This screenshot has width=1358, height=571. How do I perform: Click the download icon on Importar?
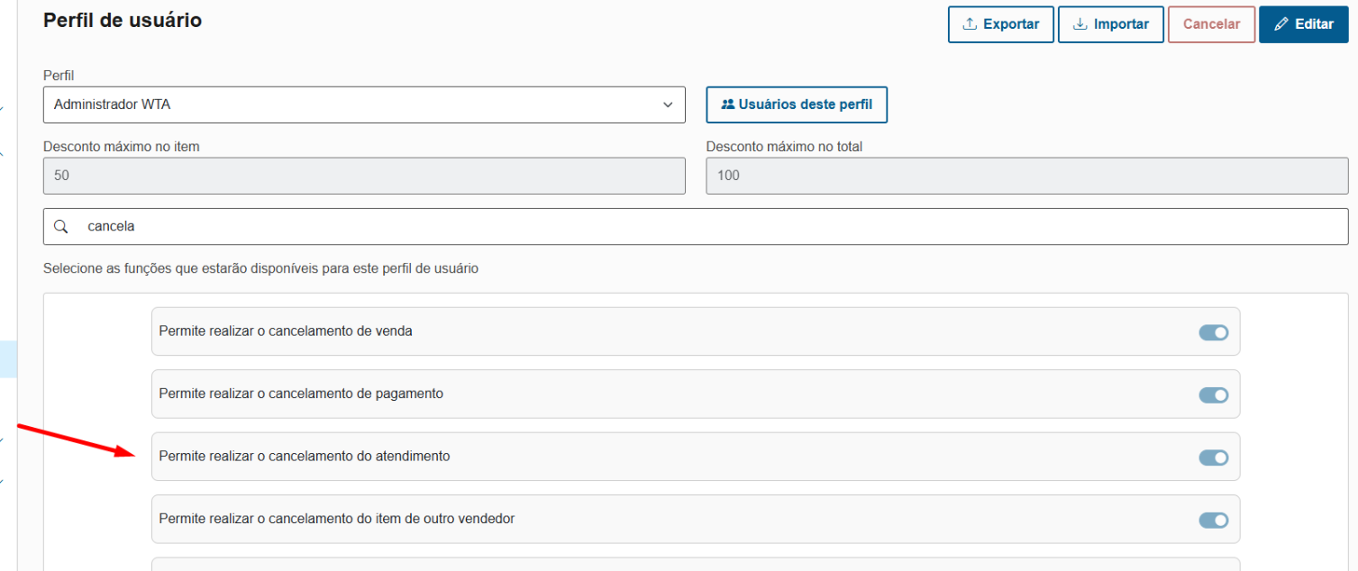click(1080, 24)
